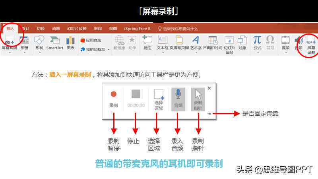Switch to the 审阅 ribbon tab

pos(98,29)
